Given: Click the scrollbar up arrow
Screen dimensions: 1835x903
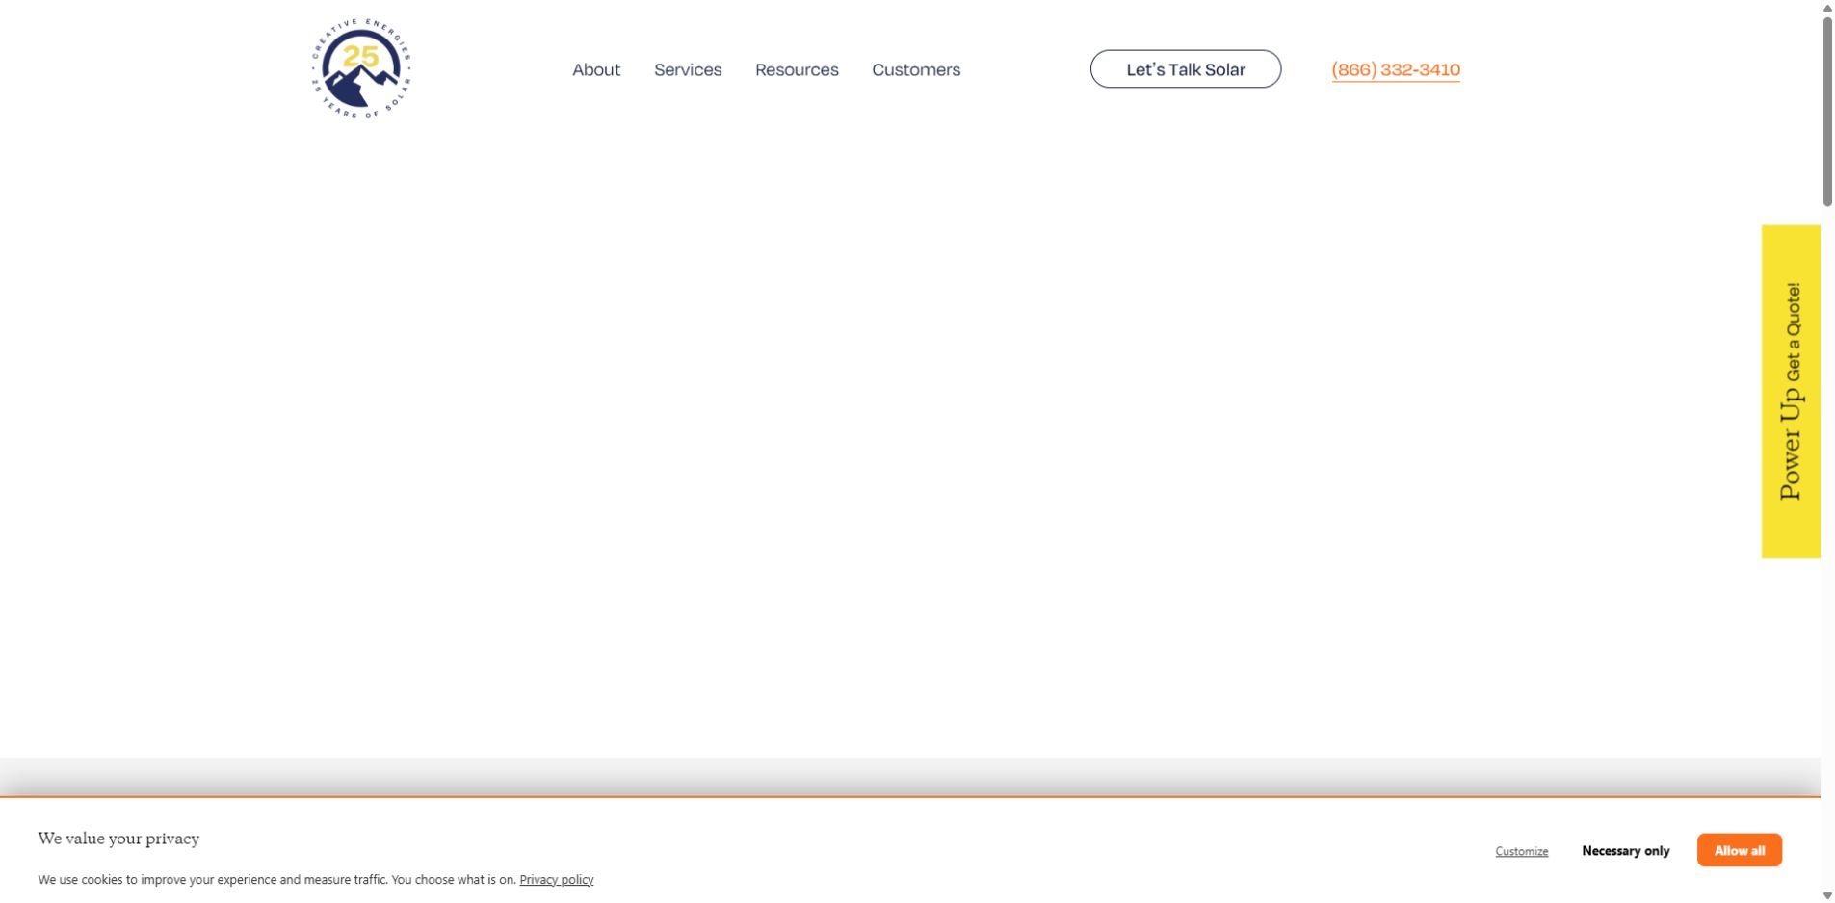Looking at the screenshot, I should click(x=1827, y=8).
